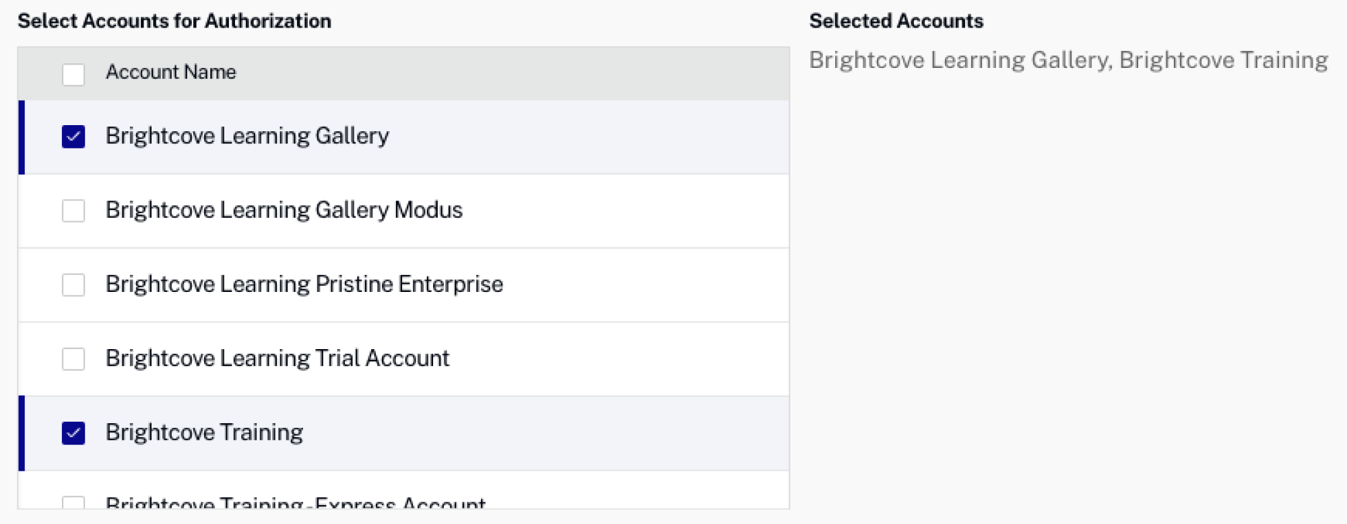
Task: Select the Brightcove Learning Gallery Modus row
Action: click(404, 210)
